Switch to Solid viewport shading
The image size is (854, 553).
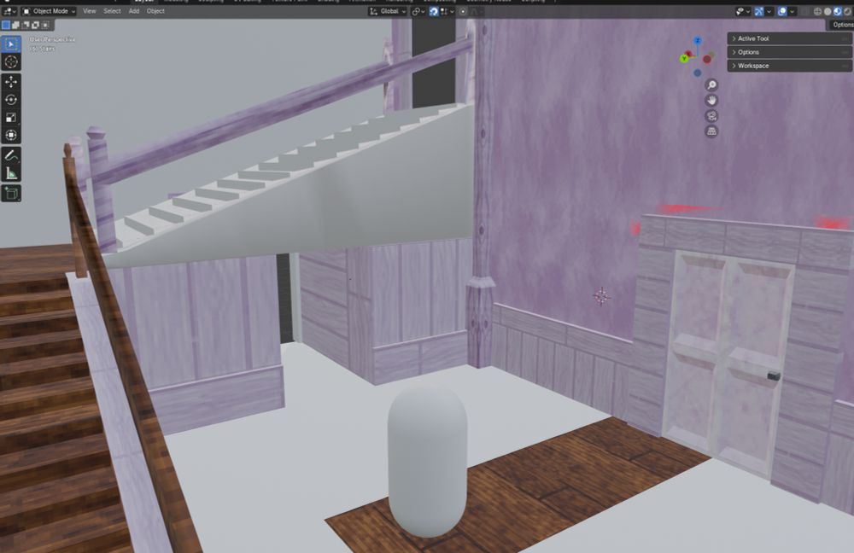828,11
